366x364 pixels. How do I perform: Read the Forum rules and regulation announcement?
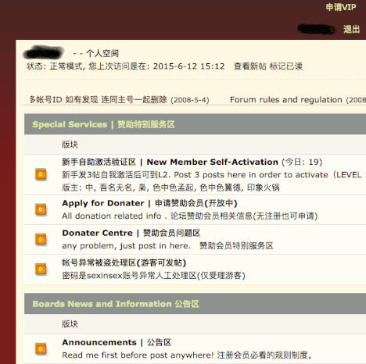click(286, 100)
